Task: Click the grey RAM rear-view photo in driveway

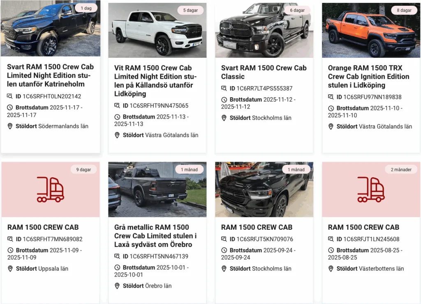Action: tap(157, 190)
